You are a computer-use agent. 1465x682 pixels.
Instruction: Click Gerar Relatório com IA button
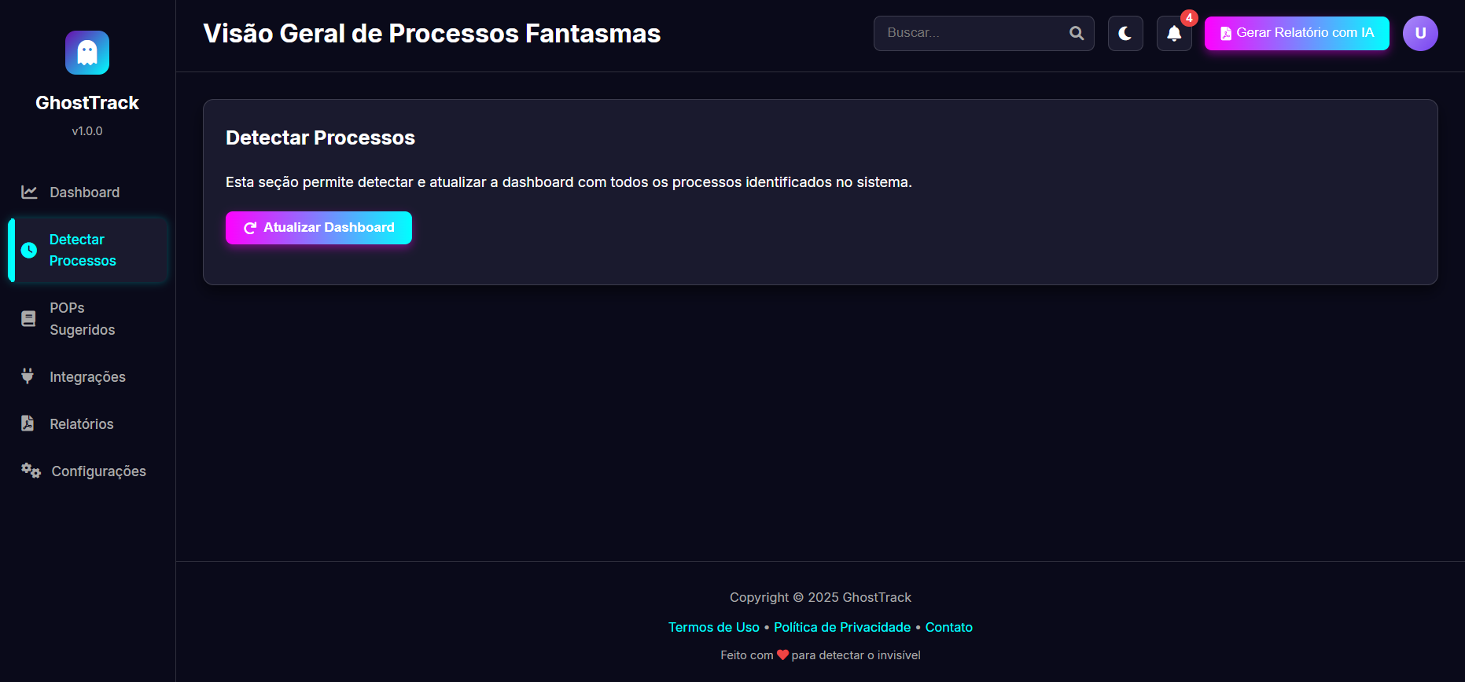tap(1297, 33)
